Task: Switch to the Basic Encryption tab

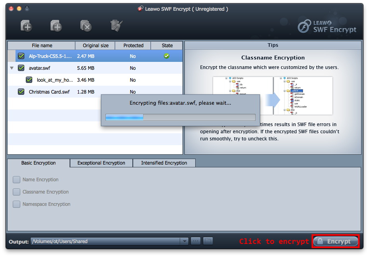Action: pos(39,163)
